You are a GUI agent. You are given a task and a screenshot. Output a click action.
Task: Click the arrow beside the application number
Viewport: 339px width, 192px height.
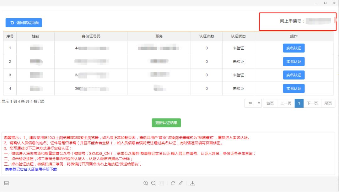[336, 20]
